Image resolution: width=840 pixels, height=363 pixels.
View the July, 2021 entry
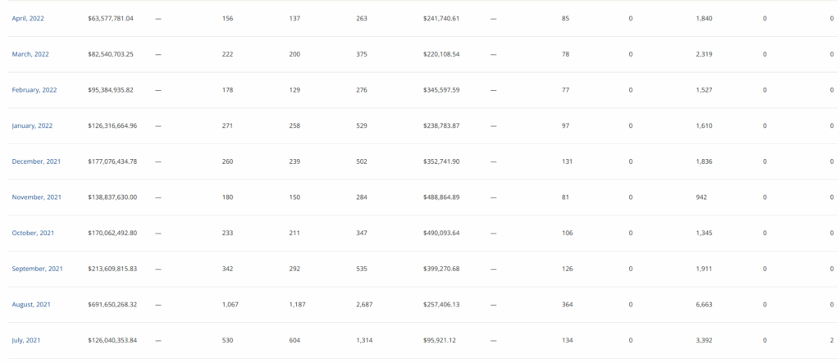[x=25, y=341]
